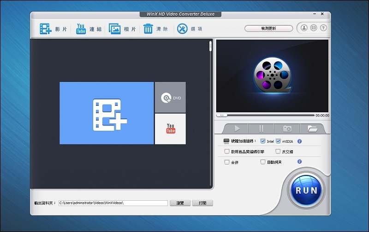
Task: Click the 檢測更新 check update button
Action: pos(268,29)
